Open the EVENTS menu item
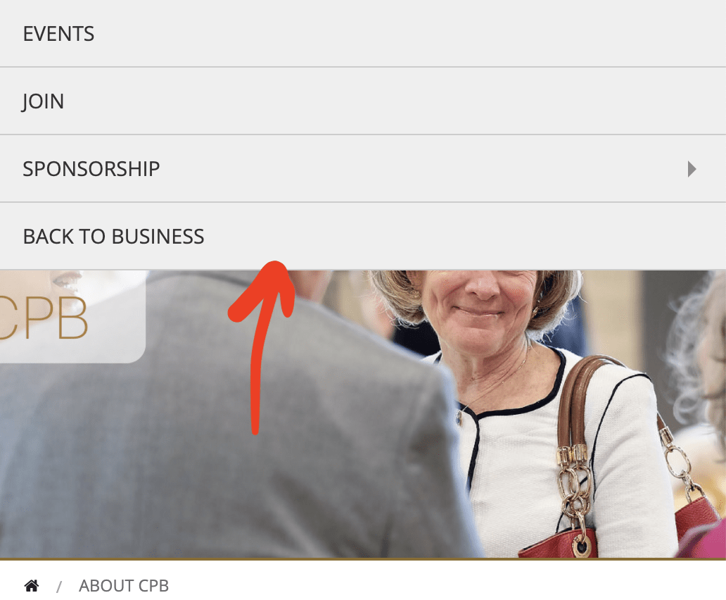Viewport: 726px width, 600px height. [363, 33]
